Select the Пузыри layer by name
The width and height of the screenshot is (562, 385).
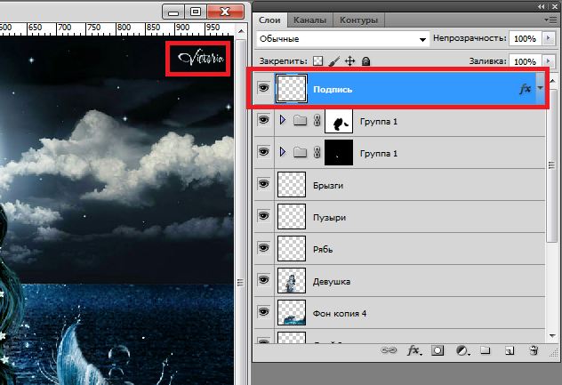(x=329, y=218)
